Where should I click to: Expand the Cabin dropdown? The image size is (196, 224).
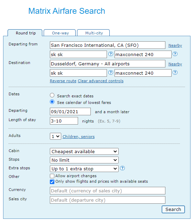pyautogui.click(x=84, y=151)
